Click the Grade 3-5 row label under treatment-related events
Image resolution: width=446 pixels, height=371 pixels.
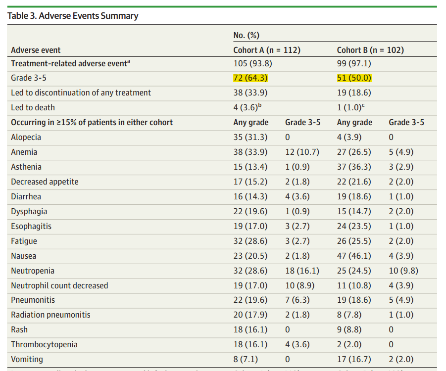pos(29,78)
